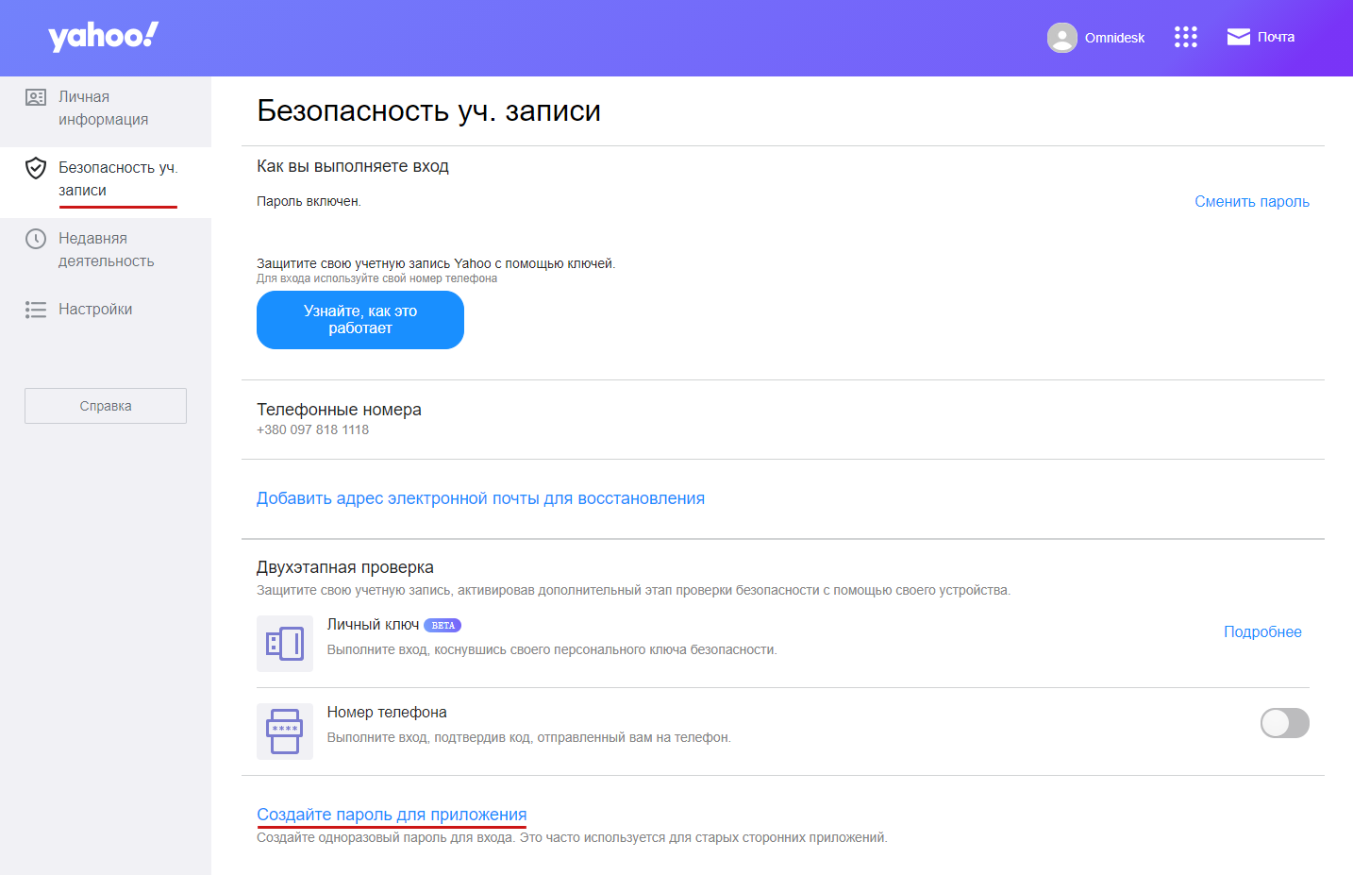The height and width of the screenshot is (875, 1353).
Task: Click the personal info card icon
Action: [x=36, y=97]
